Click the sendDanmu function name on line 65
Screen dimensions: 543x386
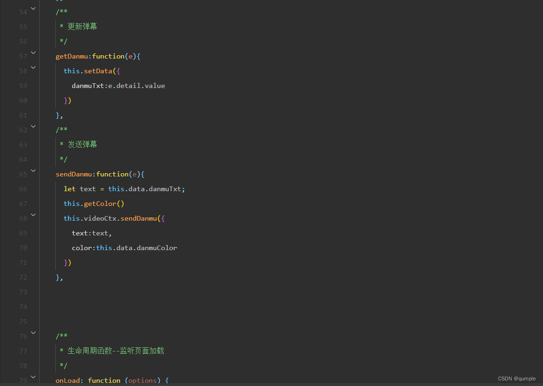[x=74, y=174]
